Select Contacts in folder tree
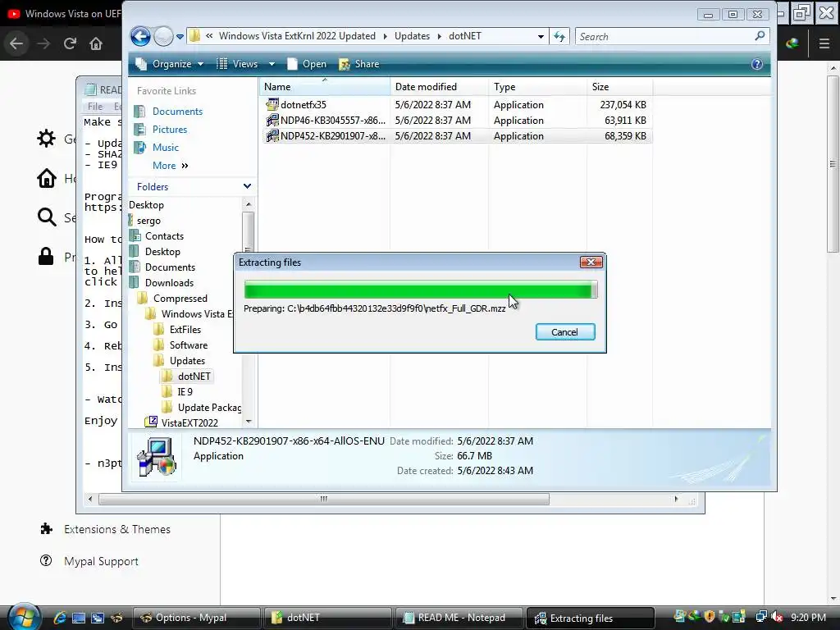This screenshot has height=630, width=840. click(x=164, y=236)
